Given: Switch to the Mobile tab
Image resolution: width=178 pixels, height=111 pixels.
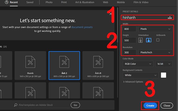Looking at the screenshot, I should (121, 2).
